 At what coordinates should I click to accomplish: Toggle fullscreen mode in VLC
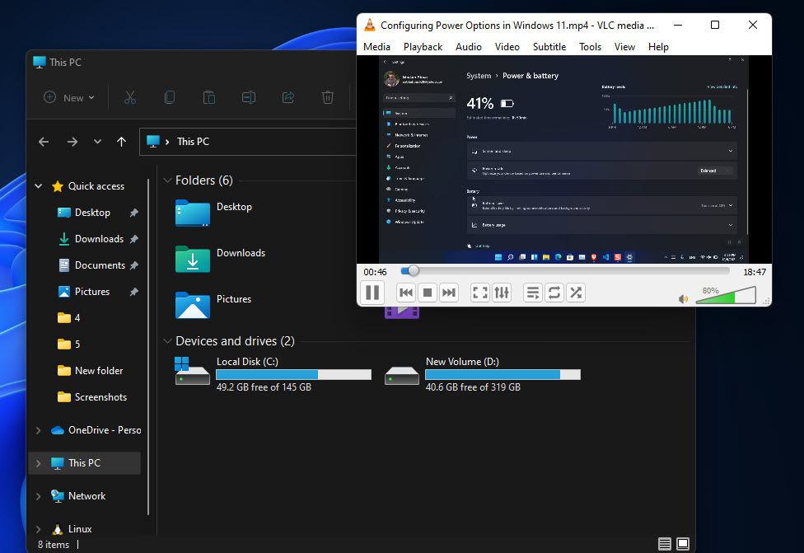[x=480, y=293]
